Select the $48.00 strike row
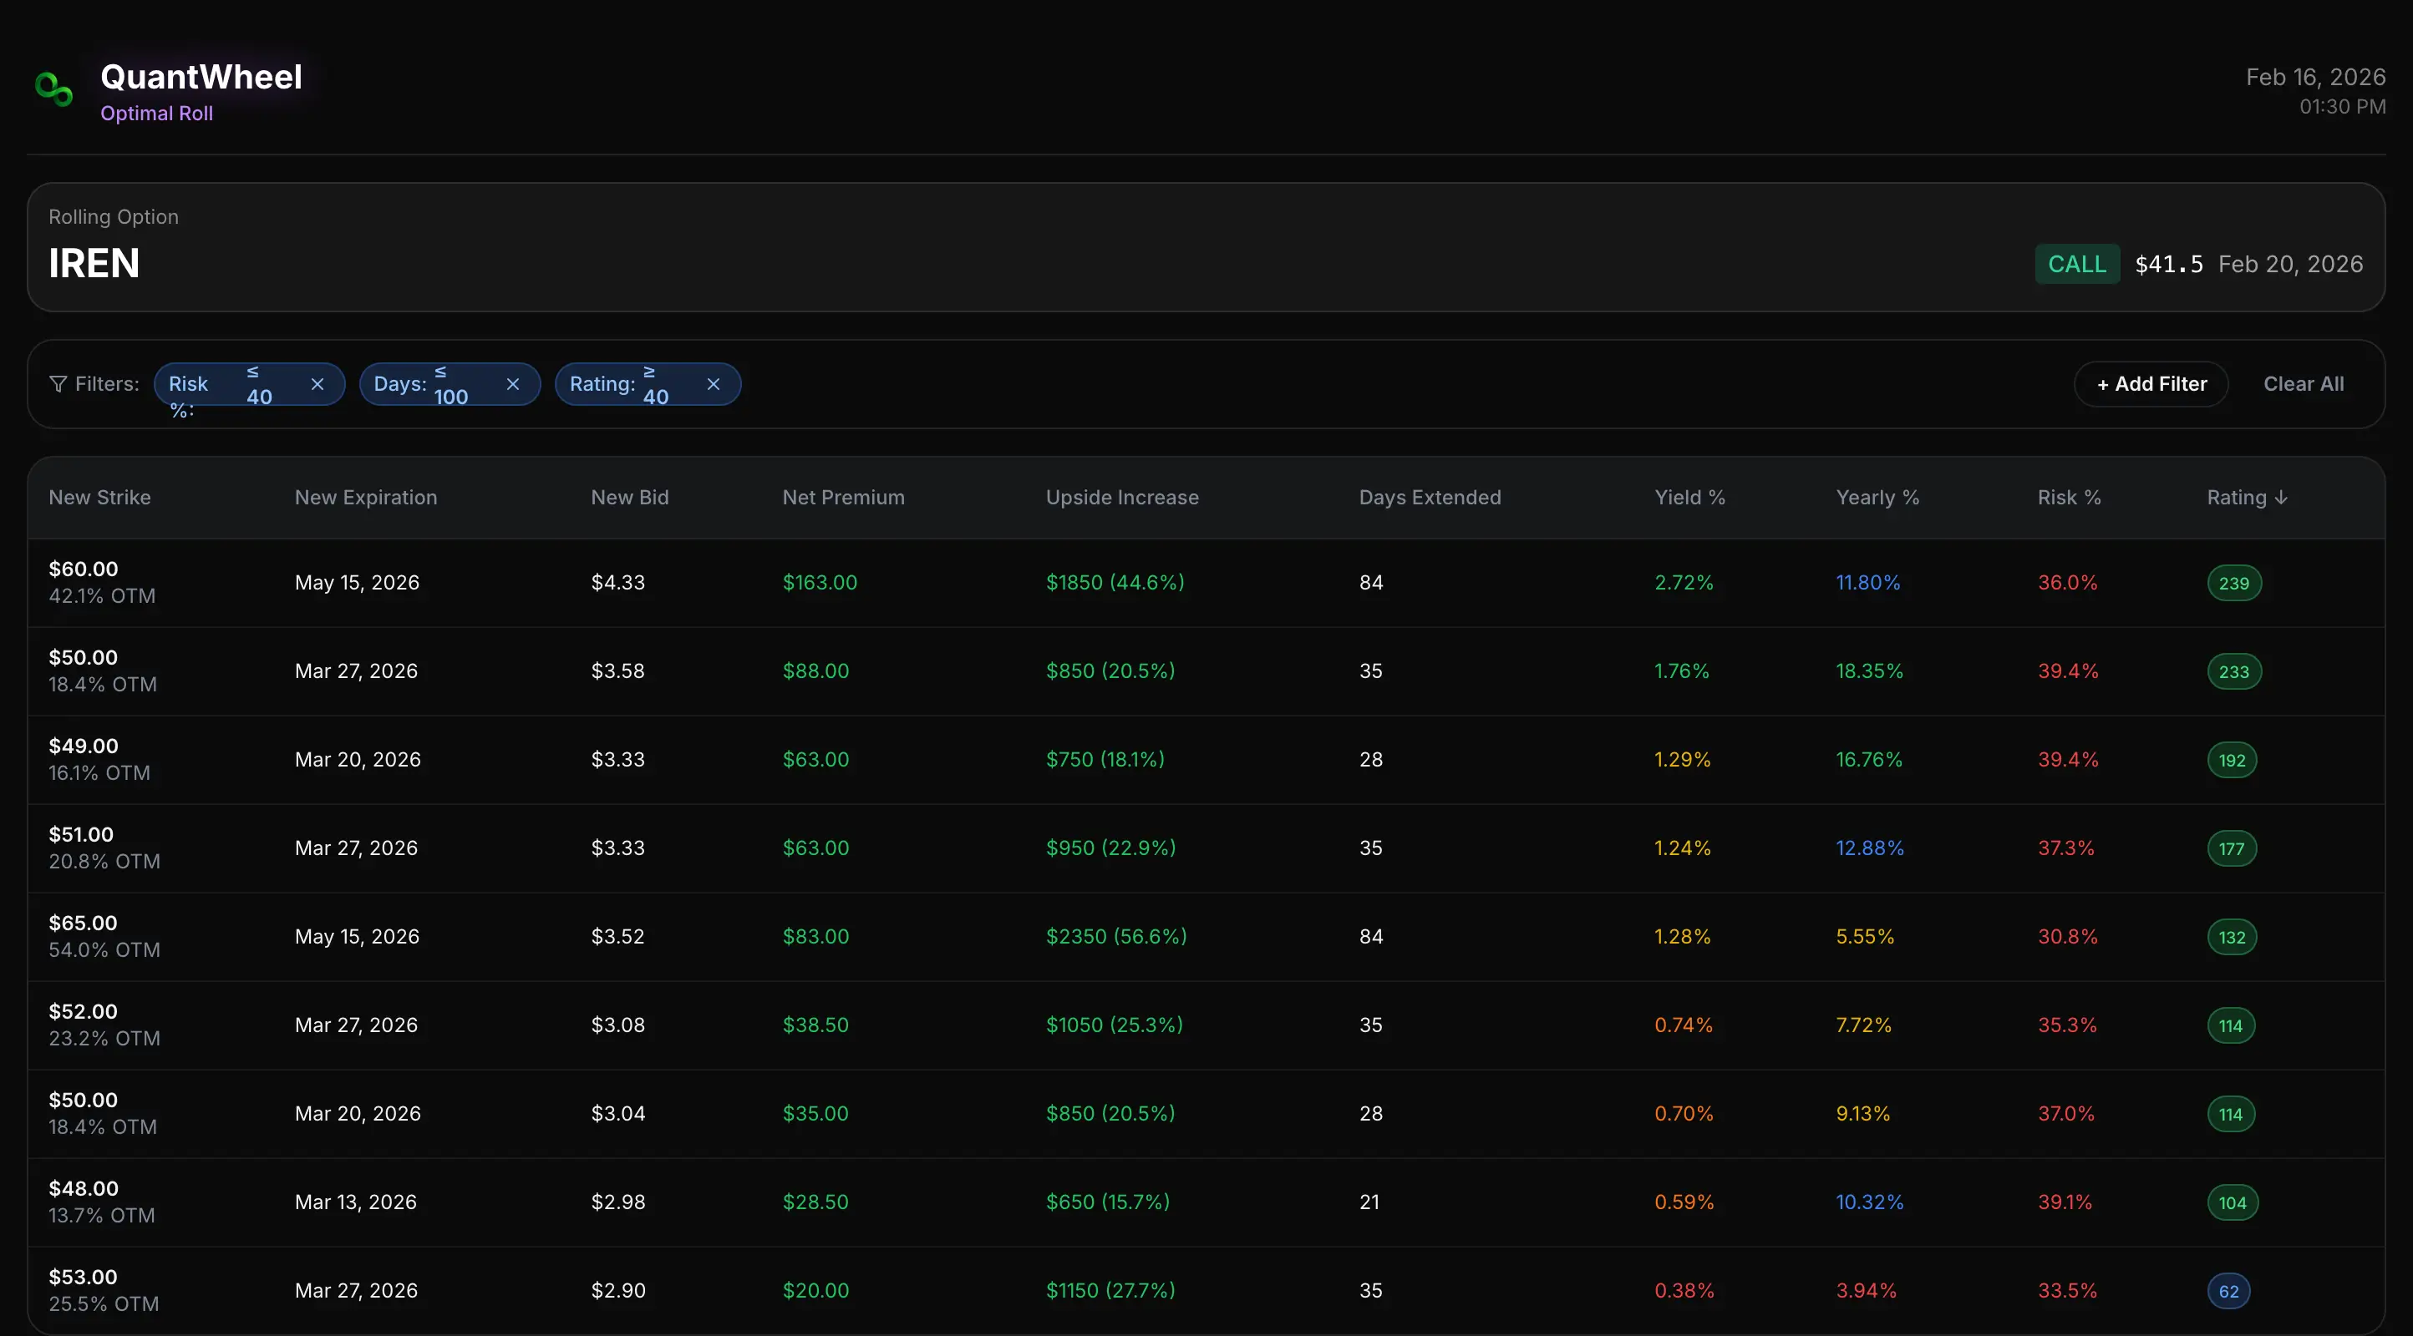The height and width of the screenshot is (1336, 2413). [x=1206, y=1202]
